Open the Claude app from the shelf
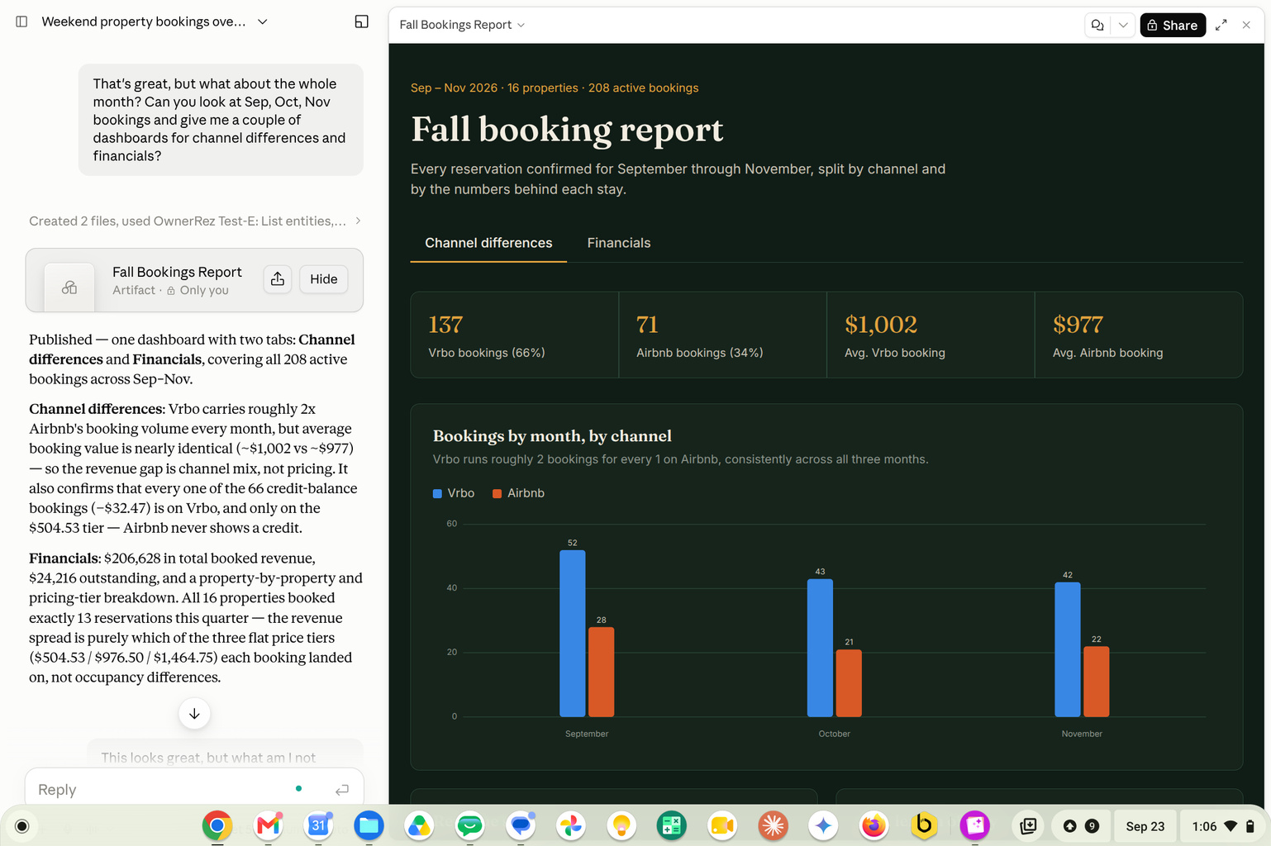Viewport: 1271px width, 846px height. (774, 825)
